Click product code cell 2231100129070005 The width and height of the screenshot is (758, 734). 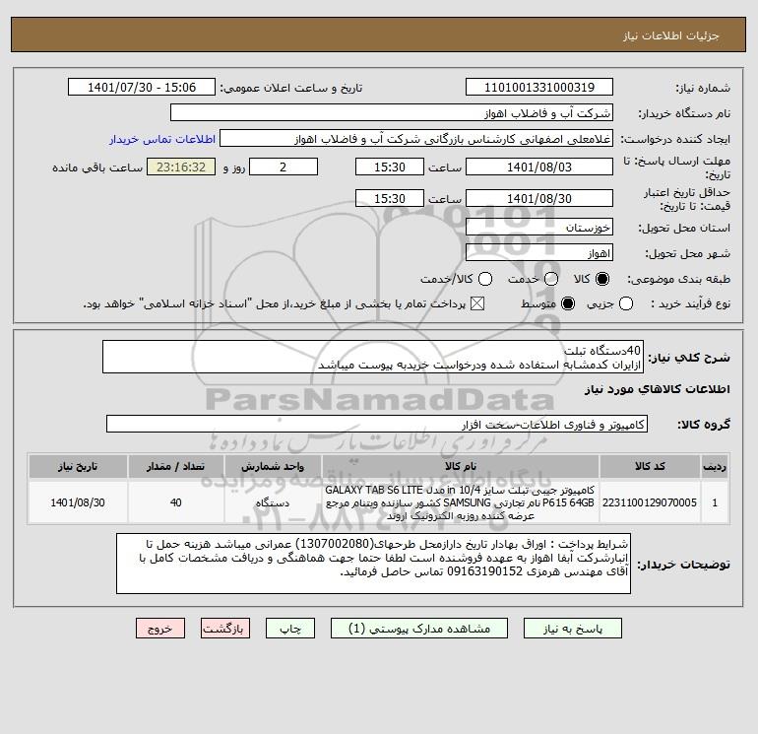point(650,502)
